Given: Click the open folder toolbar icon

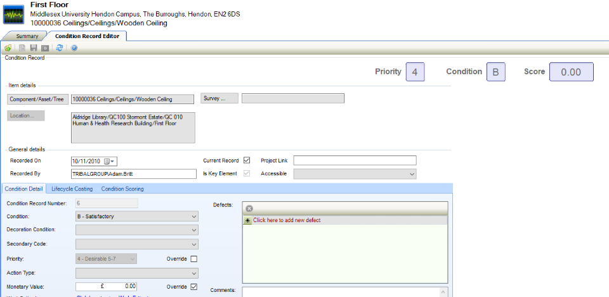Looking at the screenshot, I should (8, 48).
